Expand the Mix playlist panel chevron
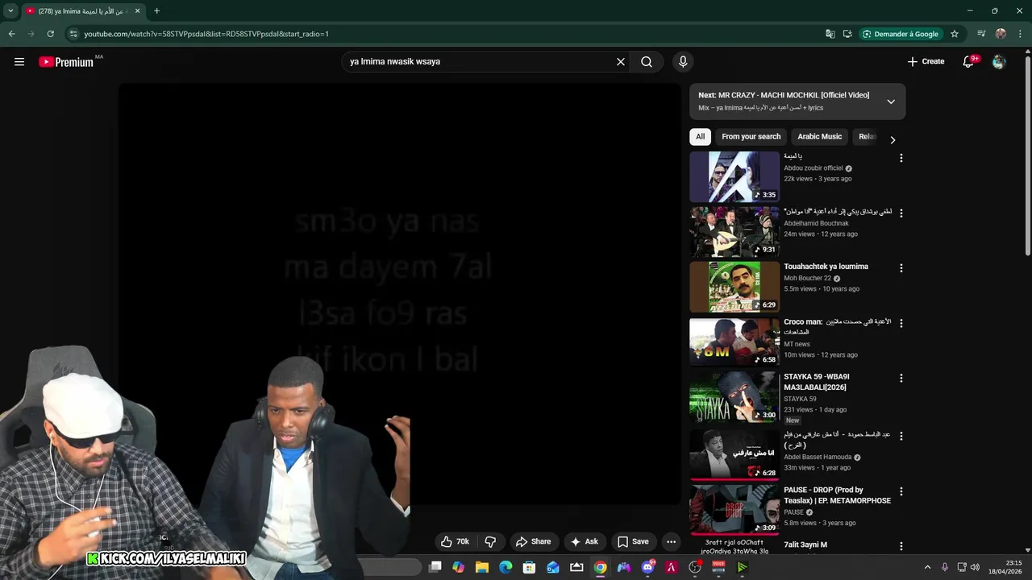The image size is (1032, 580). tap(891, 101)
